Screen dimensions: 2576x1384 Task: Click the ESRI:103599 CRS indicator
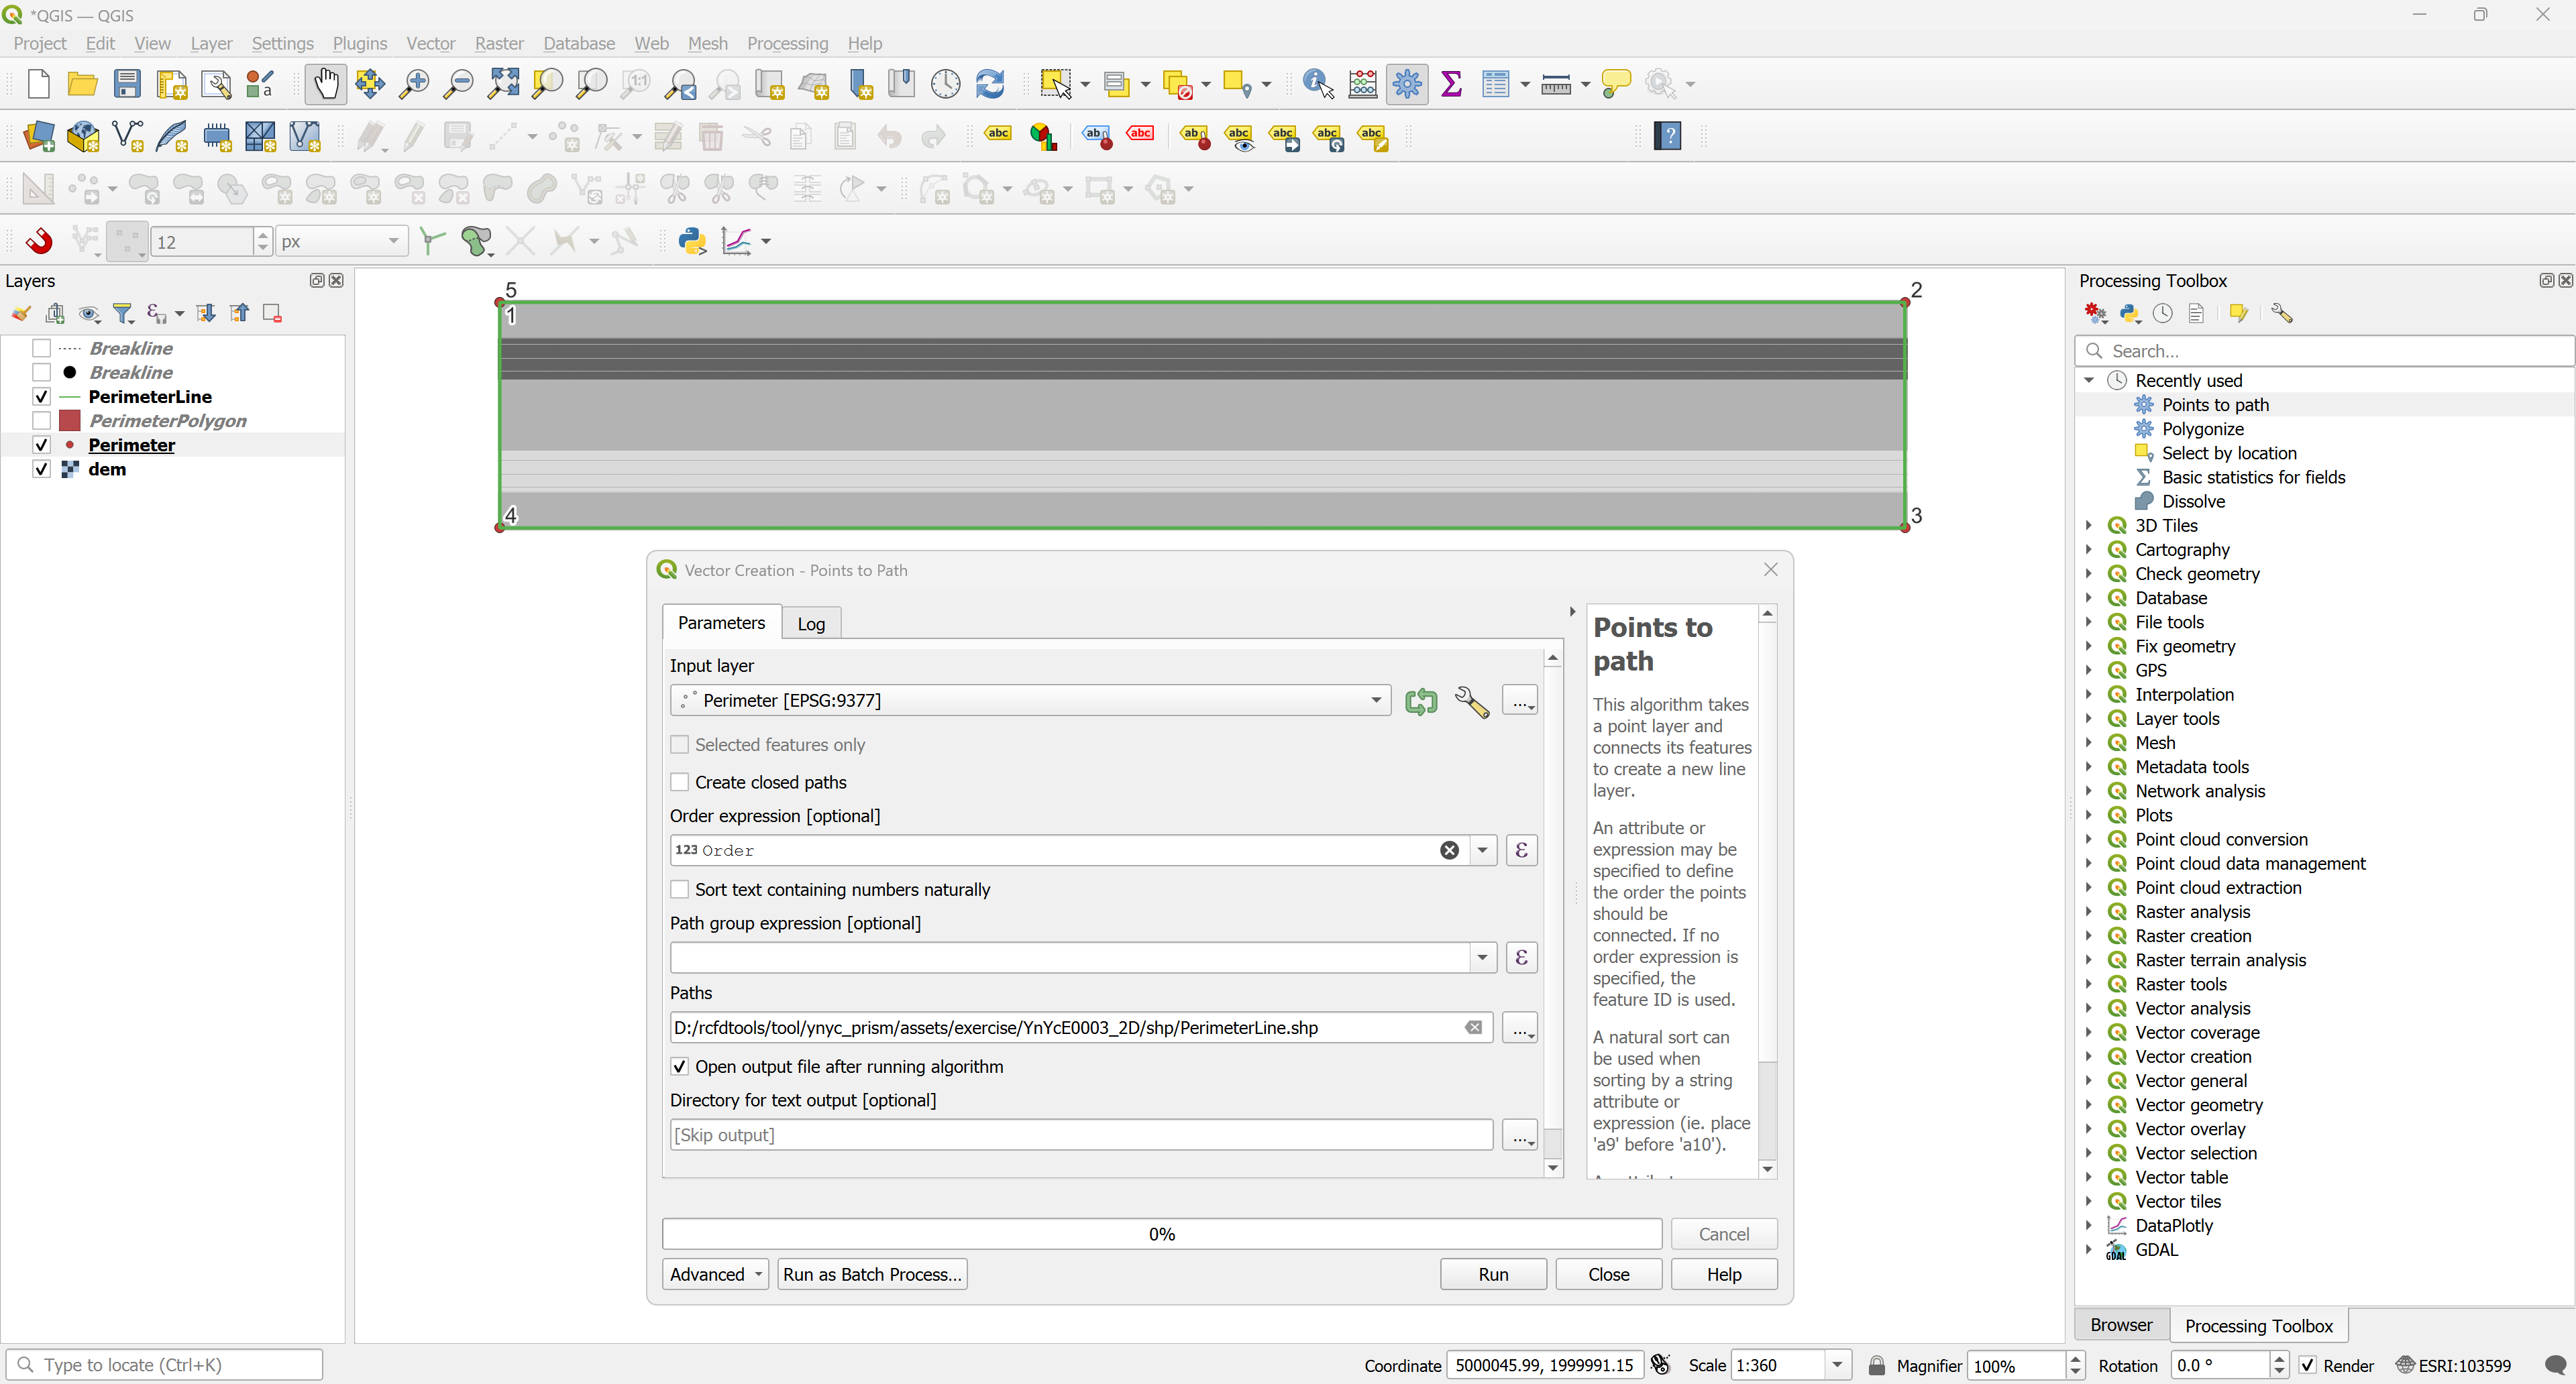pyautogui.click(x=2454, y=1365)
